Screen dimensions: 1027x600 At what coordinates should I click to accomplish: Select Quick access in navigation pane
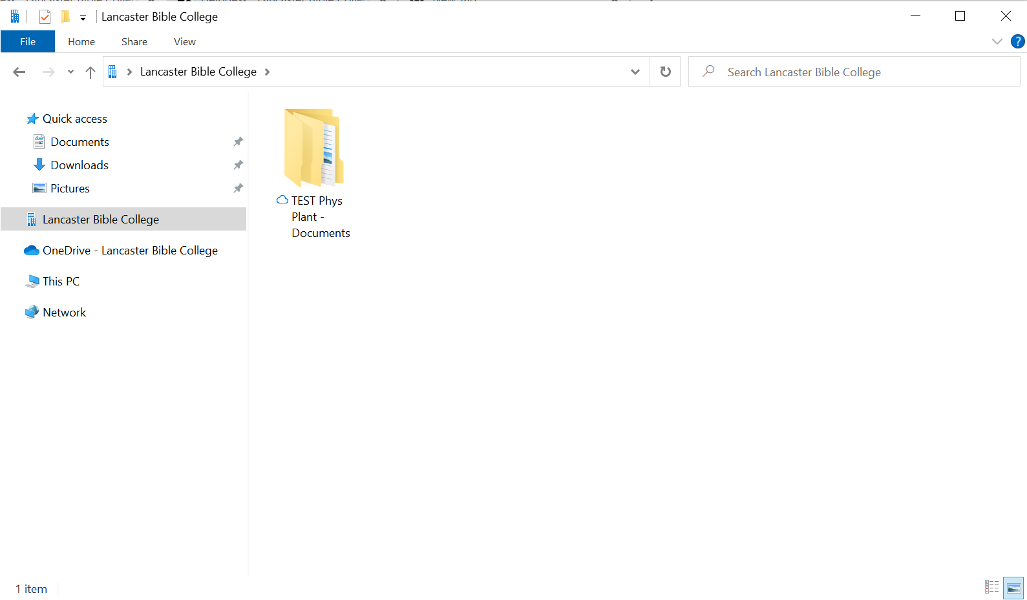[x=74, y=119]
